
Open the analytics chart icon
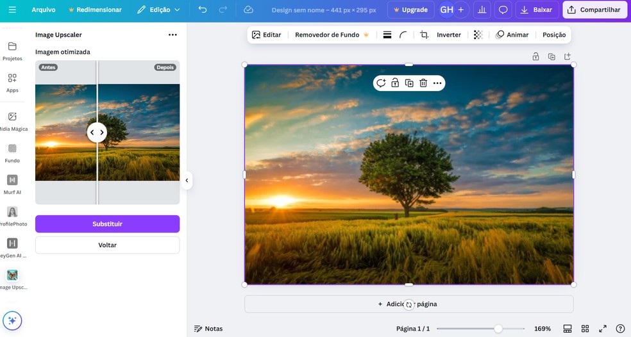[482, 10]
